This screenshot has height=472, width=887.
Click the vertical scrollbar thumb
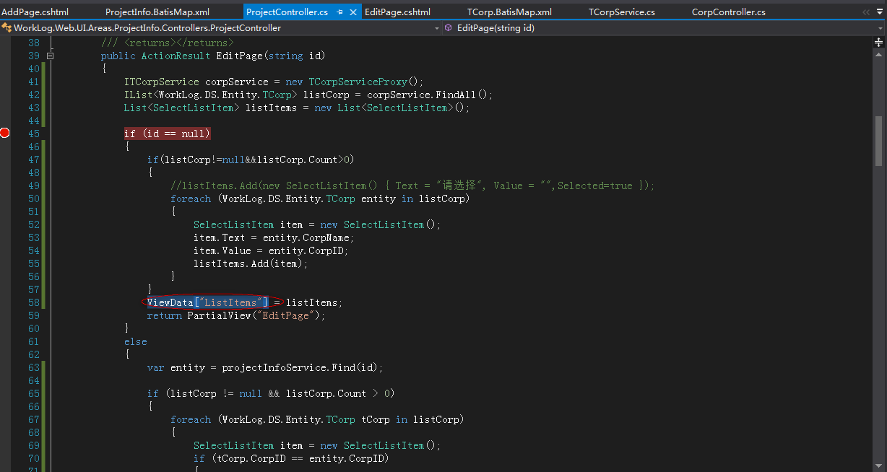pyautogui.click(x=878, y=141)
